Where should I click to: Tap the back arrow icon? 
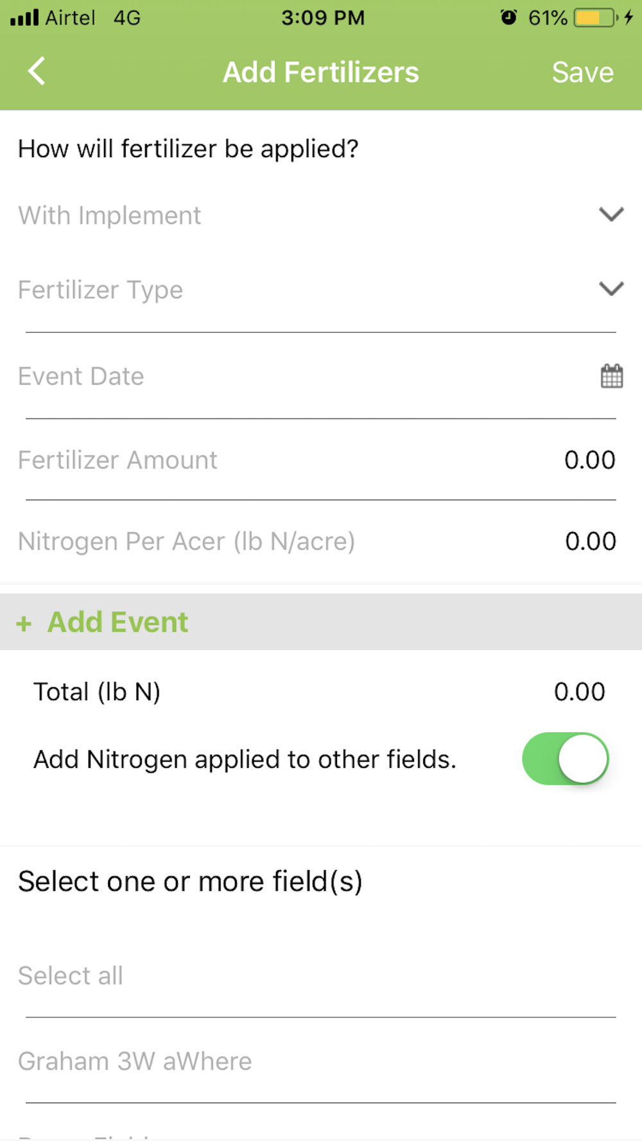coord(37,71)
